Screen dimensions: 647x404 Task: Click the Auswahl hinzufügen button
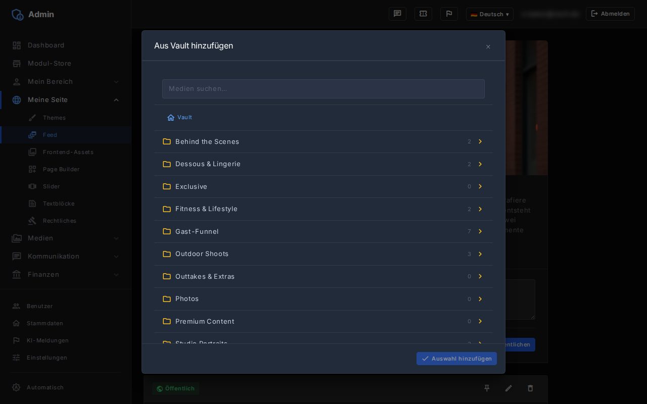coord(456,359)
